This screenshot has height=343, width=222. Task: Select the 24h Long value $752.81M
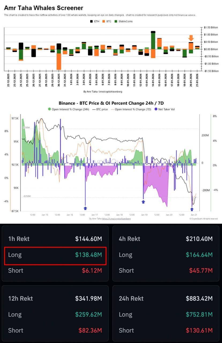point(199,314)
